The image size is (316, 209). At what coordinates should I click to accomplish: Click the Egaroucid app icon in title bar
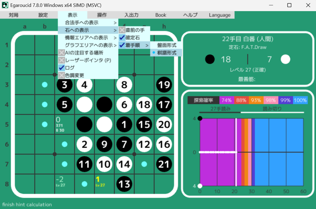5,5
